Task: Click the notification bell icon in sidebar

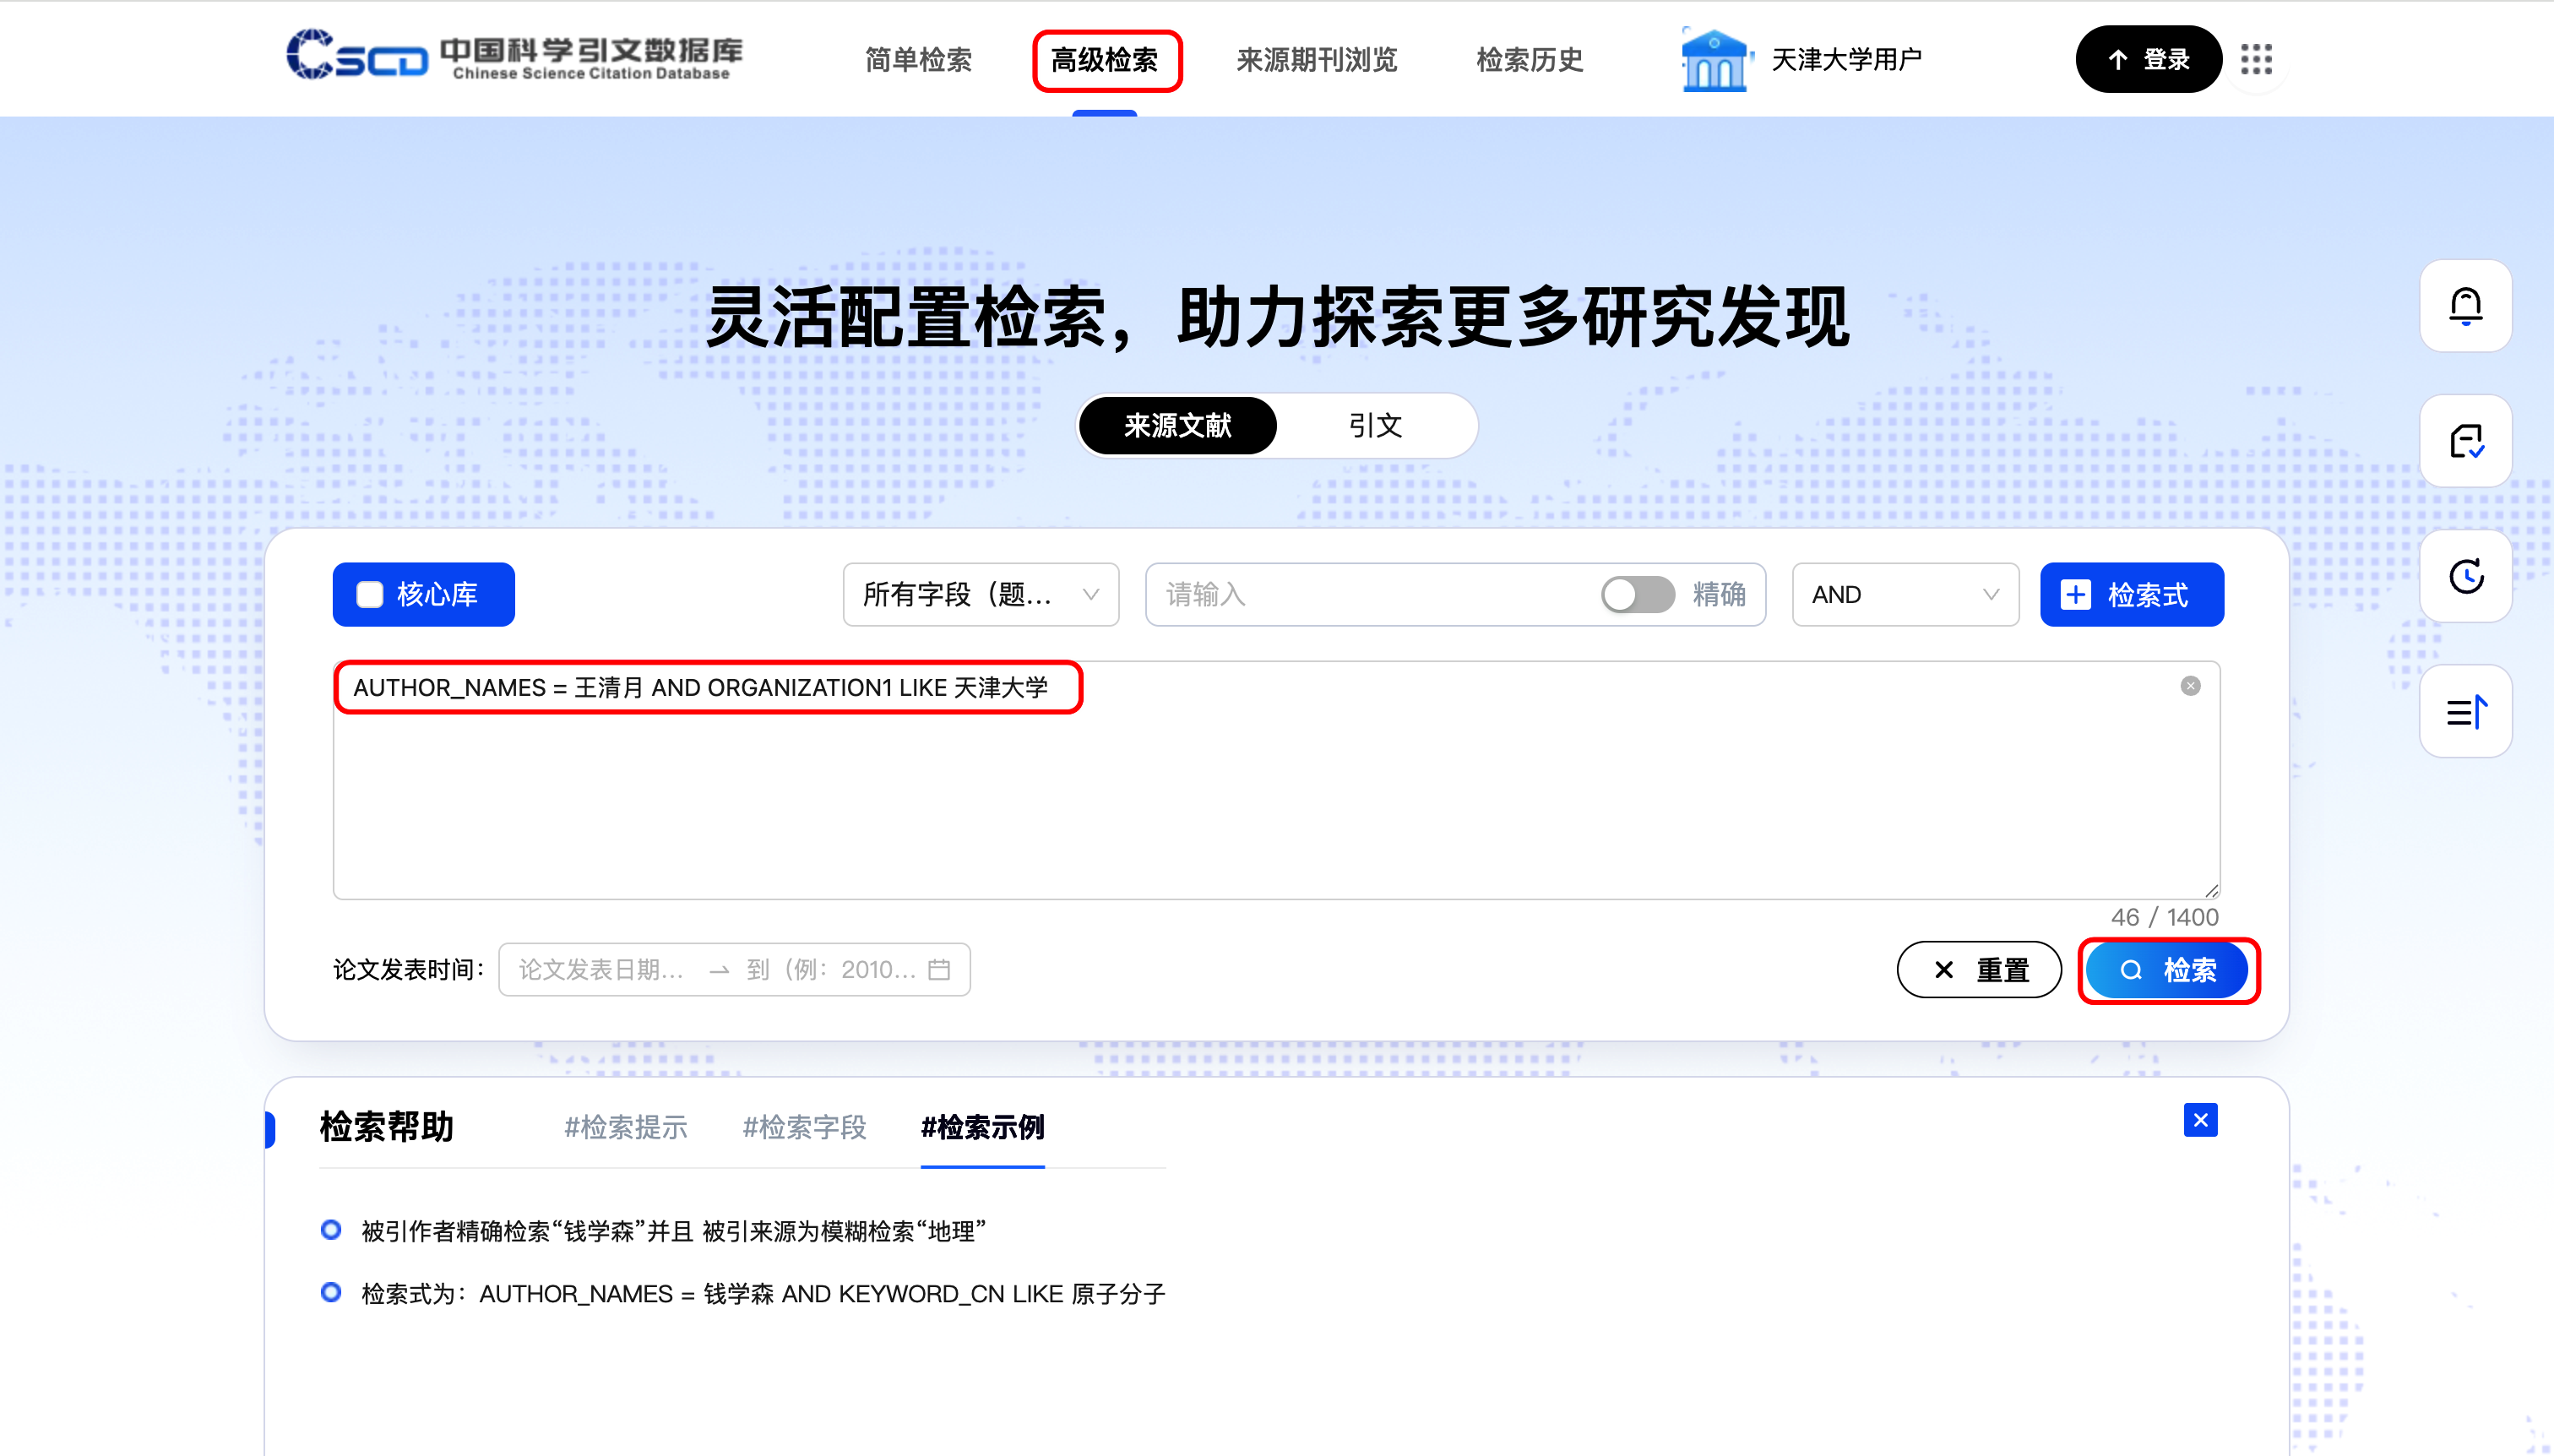Action: click(2465, 306)
